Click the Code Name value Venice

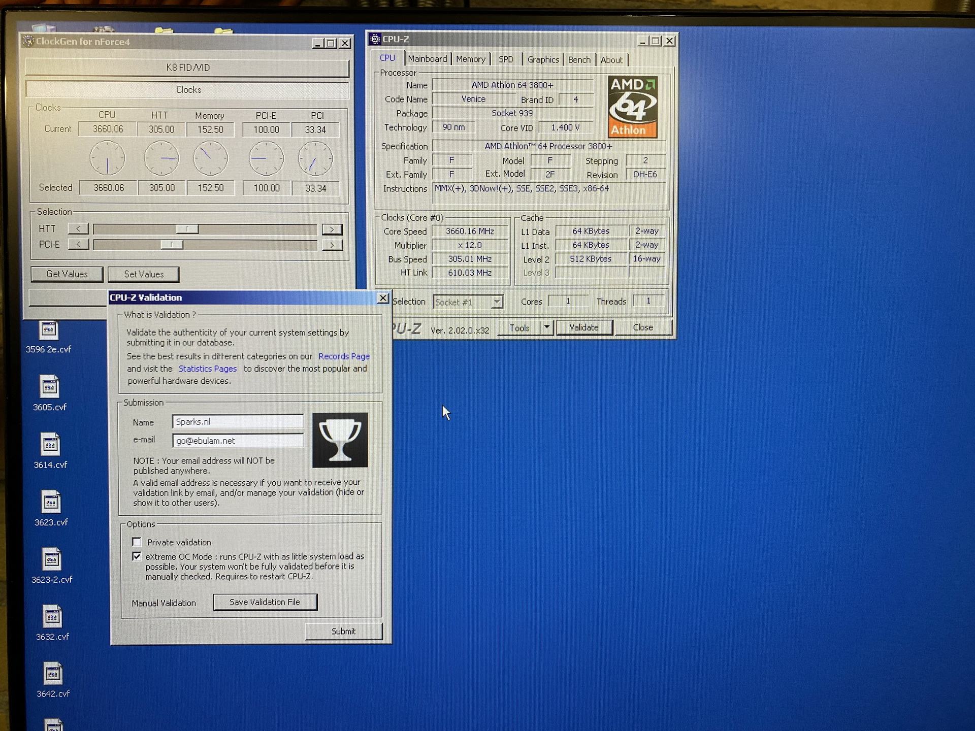pyautogui.click(x=473, y=99)
